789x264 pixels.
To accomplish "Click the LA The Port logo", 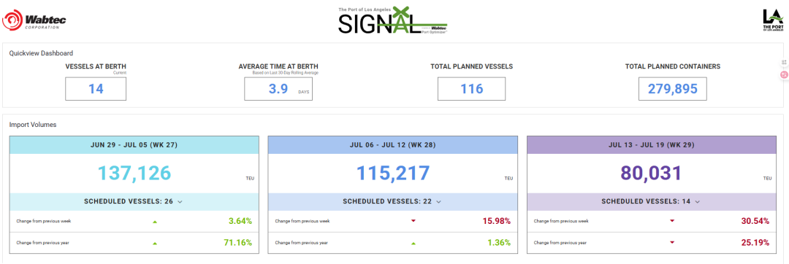I will point(771,21).
